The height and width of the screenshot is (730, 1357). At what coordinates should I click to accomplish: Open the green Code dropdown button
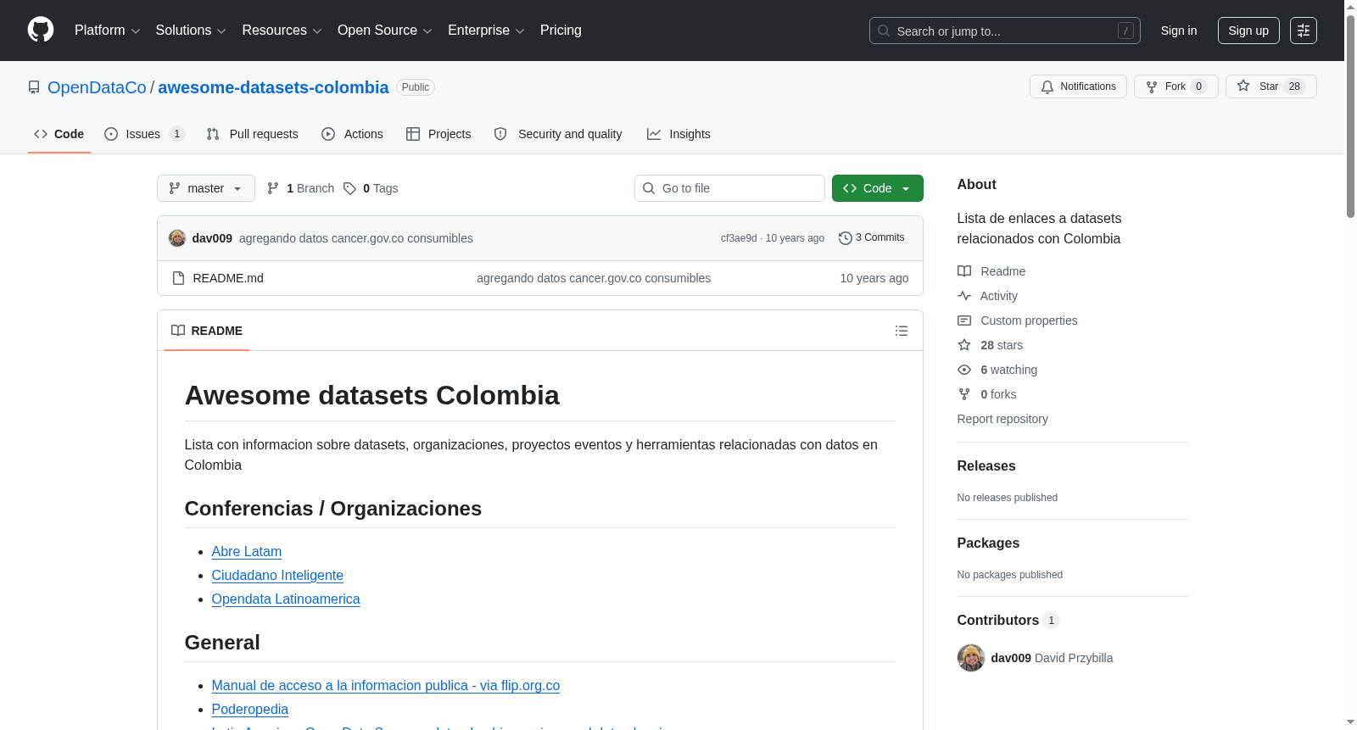(878, 188)
